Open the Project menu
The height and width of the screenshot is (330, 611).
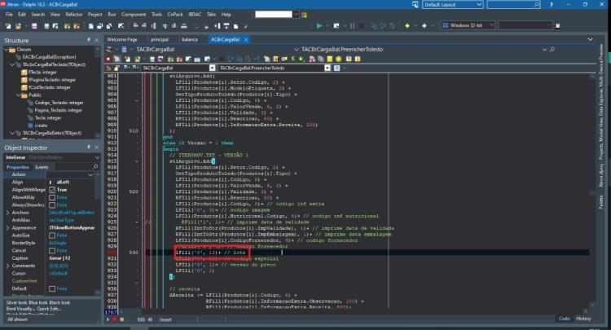click(95, 15)
